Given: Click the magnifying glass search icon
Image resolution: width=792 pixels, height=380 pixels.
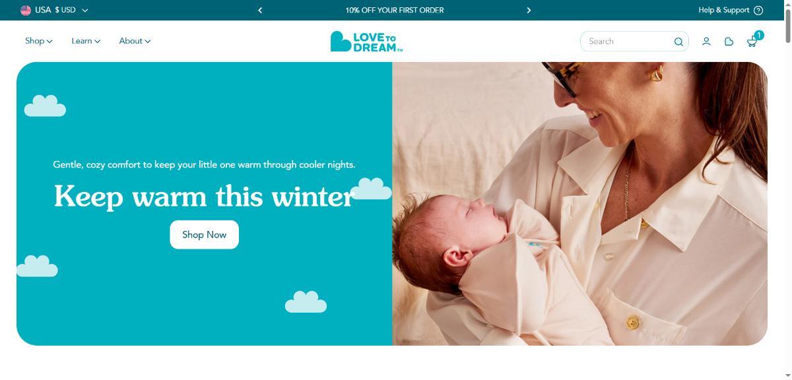Looking at the screenshot, I should click(678, 42).
